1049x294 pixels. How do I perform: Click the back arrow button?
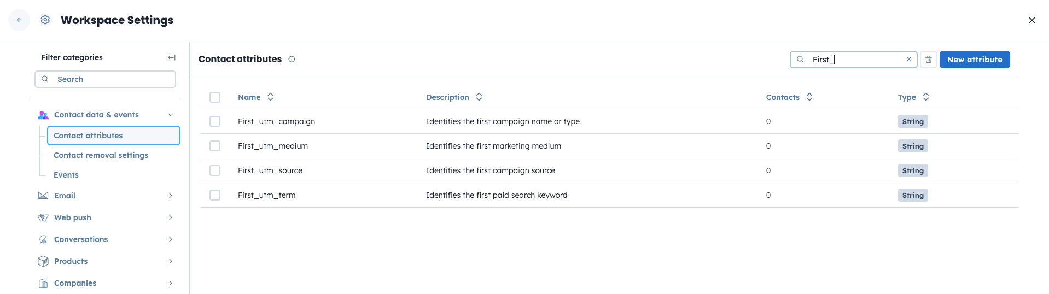[19, 20]
